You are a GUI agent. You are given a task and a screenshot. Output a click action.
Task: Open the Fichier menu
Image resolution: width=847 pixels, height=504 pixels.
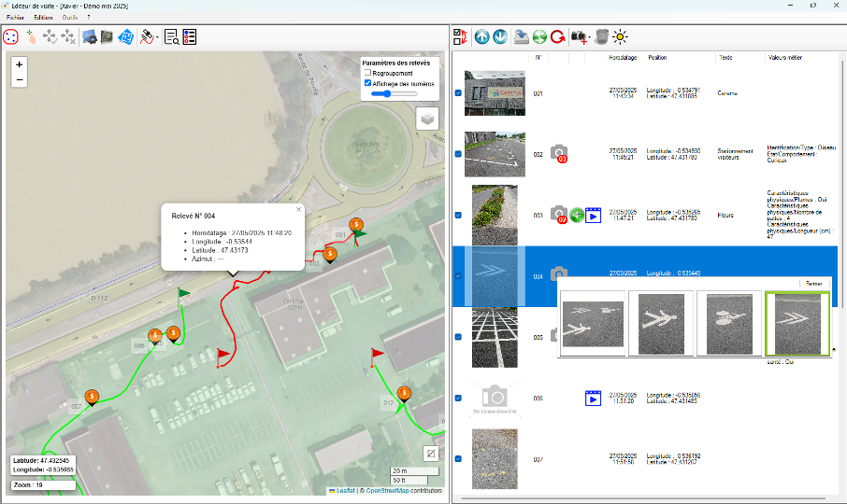(x=16, y=18)
